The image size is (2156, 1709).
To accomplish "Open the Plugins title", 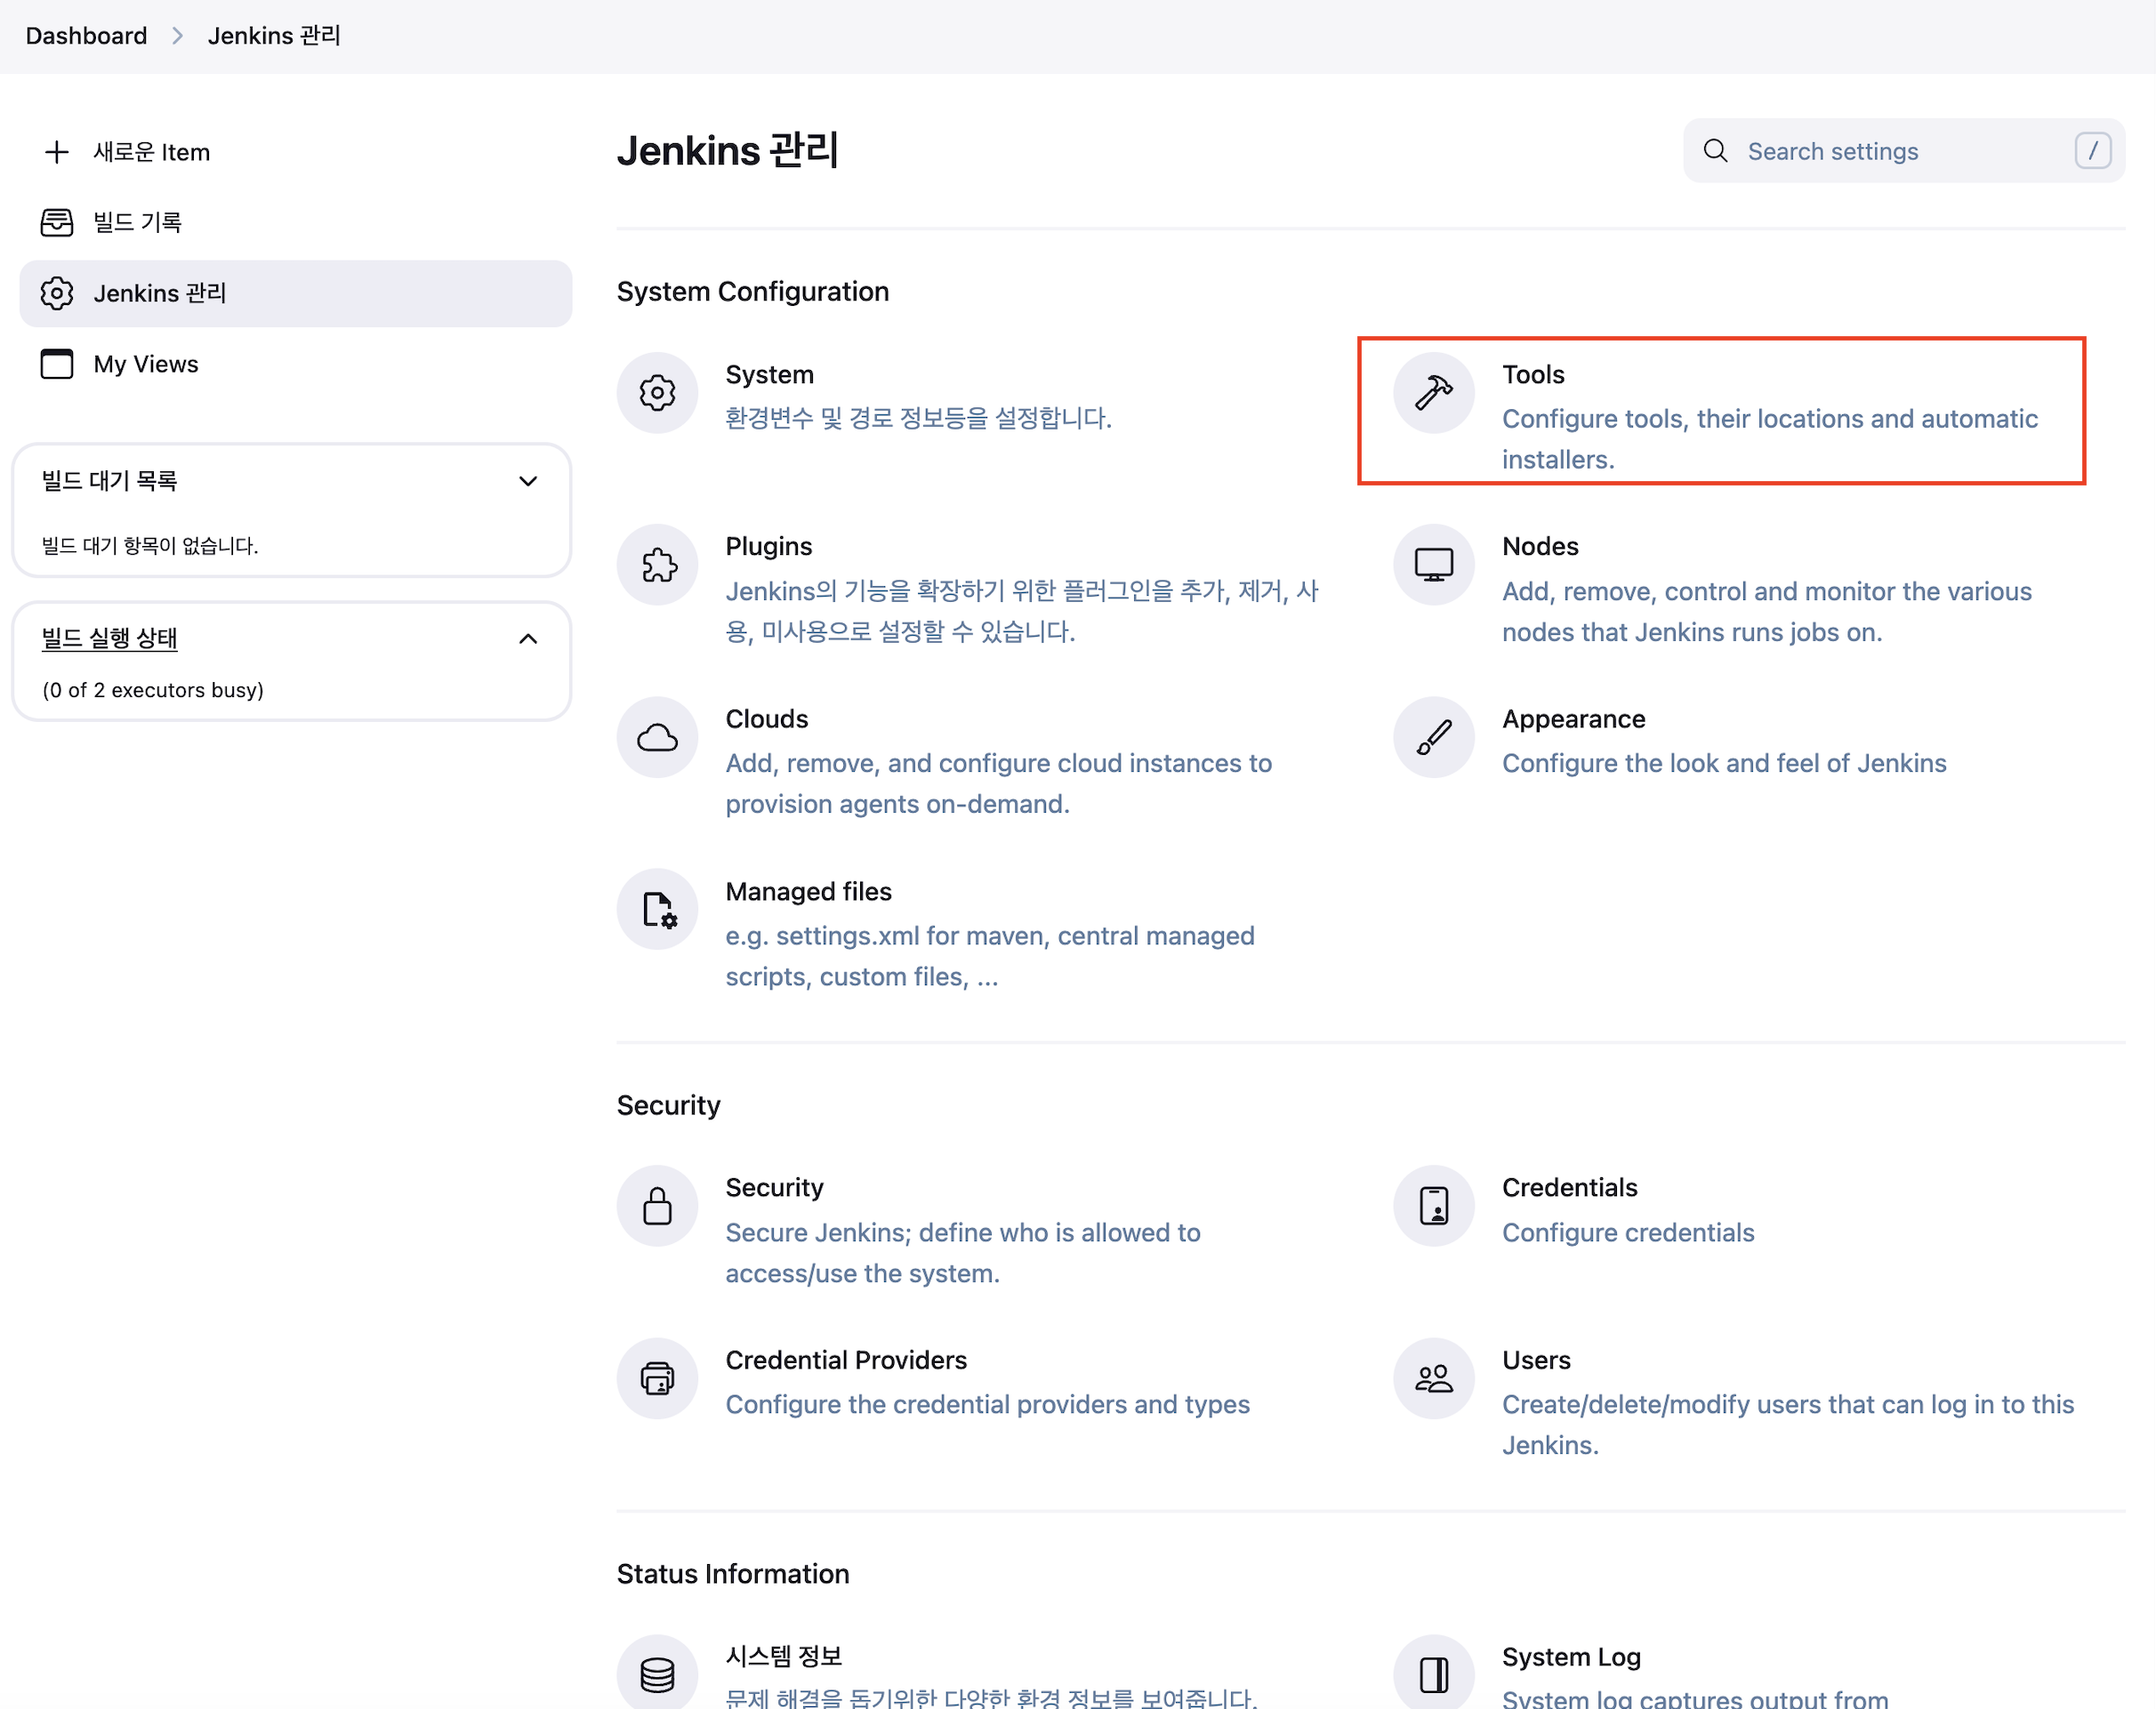I will tap(768, 546).
